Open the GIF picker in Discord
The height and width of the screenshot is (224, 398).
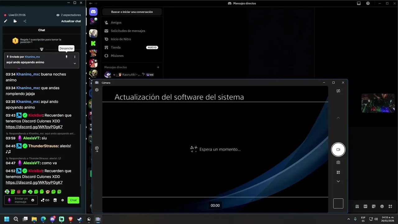365,206
